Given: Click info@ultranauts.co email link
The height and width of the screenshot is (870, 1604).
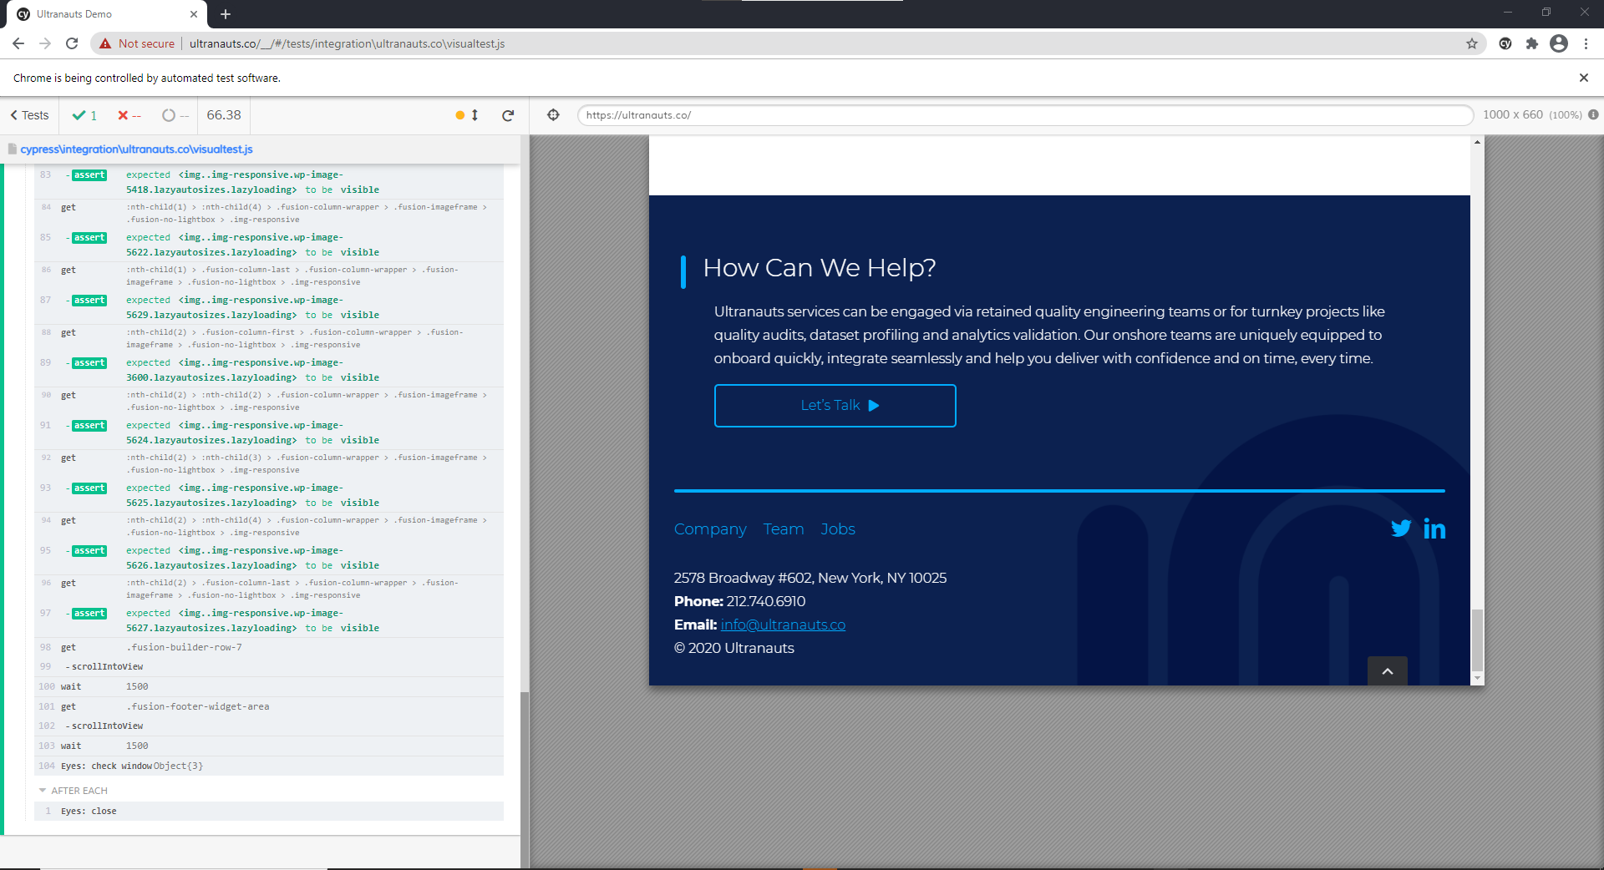Looking at the screenshot, I should [x=783, y=625].
